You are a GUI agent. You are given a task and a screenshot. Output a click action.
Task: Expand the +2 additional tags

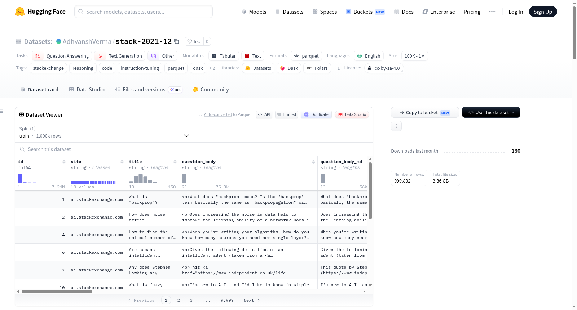pyautogui.click(x=212, y=68)
